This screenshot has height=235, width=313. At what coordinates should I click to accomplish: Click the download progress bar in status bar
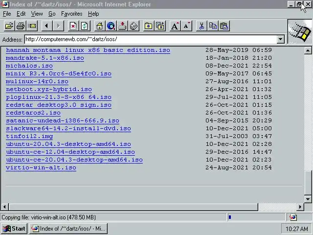[256, 217]
